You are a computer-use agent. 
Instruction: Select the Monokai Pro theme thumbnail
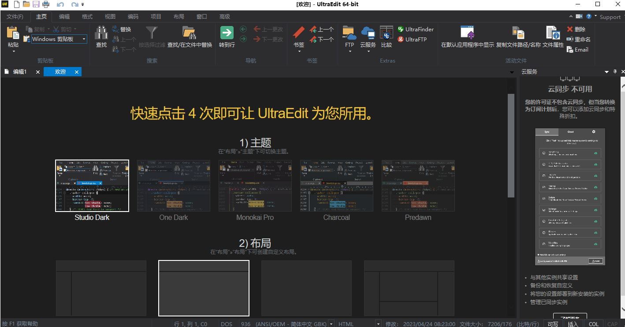click(255, 186)
